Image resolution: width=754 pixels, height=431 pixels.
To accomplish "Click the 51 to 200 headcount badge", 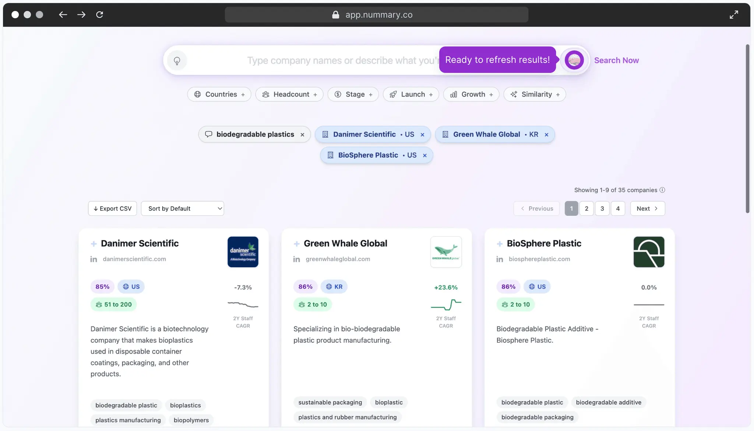I will coord(113,304).
